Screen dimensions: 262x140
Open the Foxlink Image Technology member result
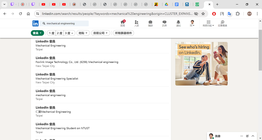[x=102, y=62]
